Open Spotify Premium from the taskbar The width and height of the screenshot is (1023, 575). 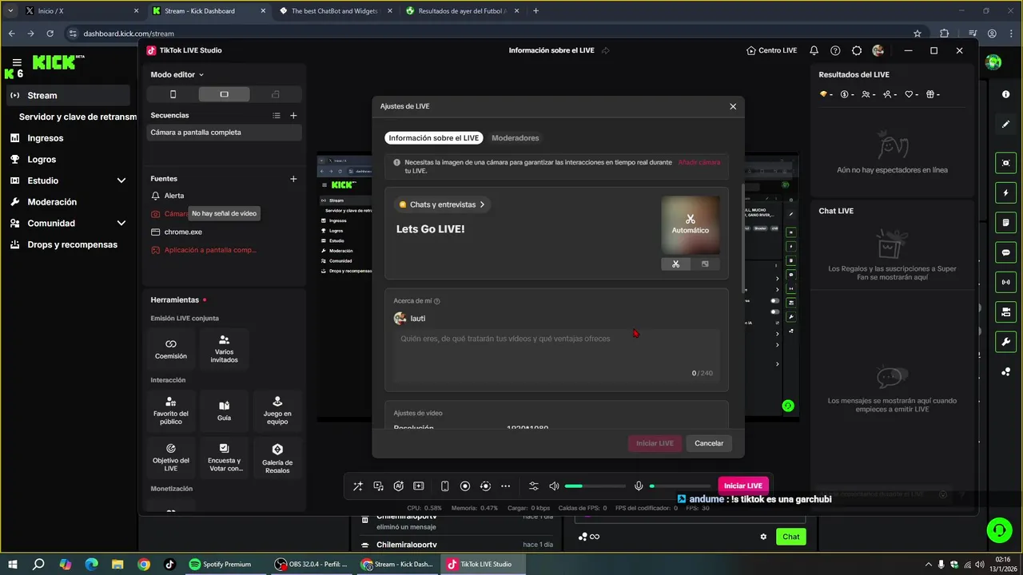220,564
